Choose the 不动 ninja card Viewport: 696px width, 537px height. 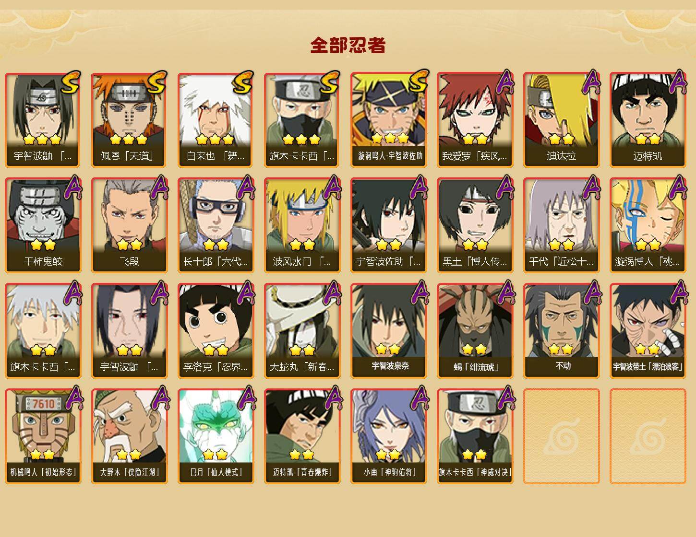(562, 331)
